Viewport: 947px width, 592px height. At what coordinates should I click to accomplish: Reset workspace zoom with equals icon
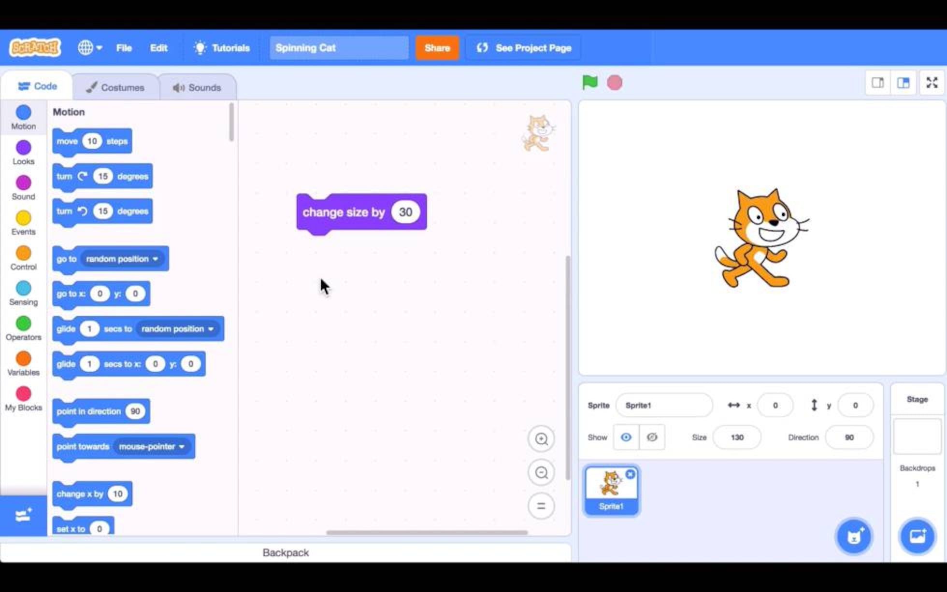tap(541, 506)
